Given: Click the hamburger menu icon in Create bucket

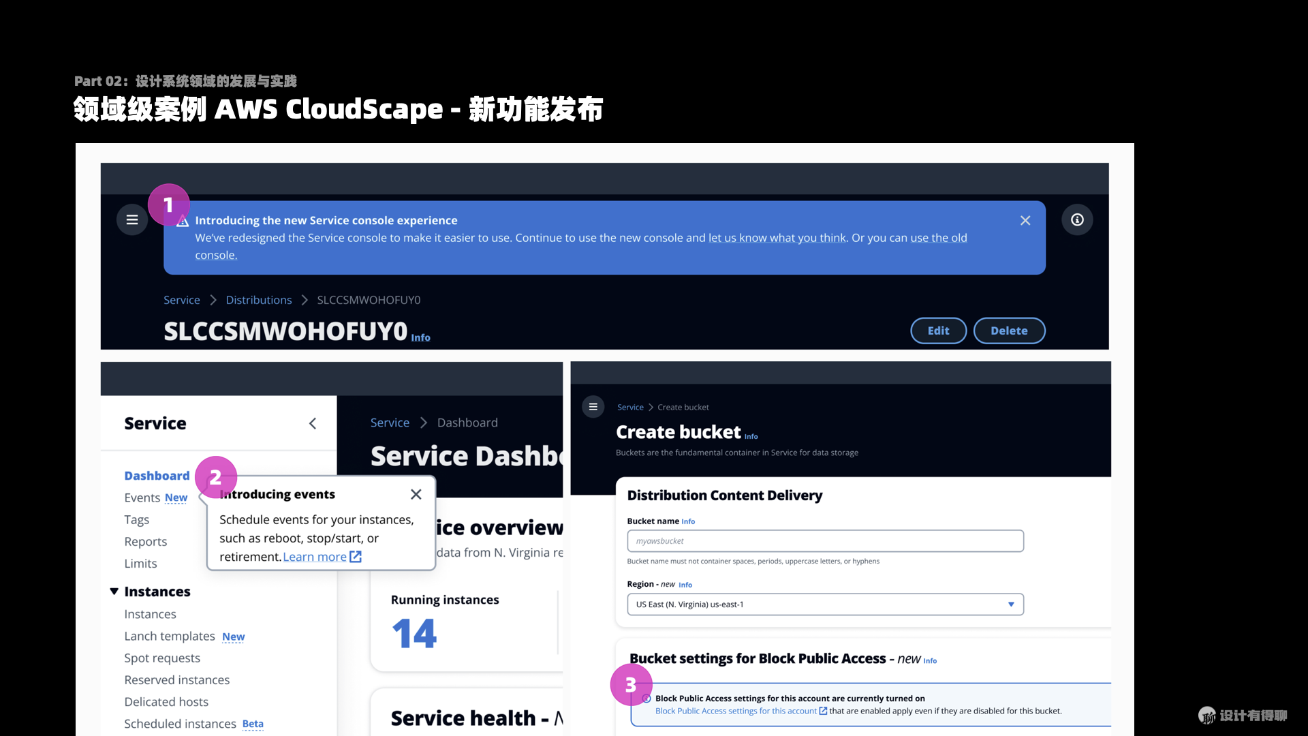Looking at the screenshot, I should [x=594, y=407].
